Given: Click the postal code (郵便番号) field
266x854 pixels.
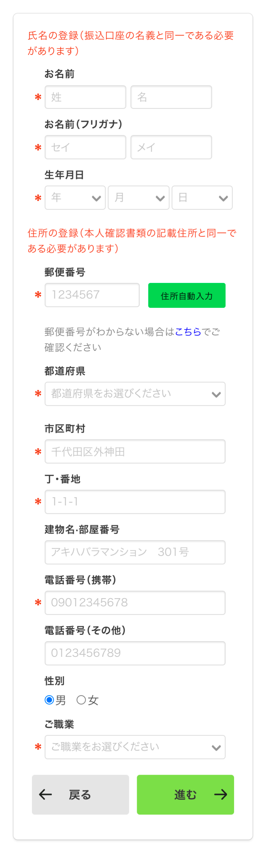Looking at the screenshot, I should (92, 295).
